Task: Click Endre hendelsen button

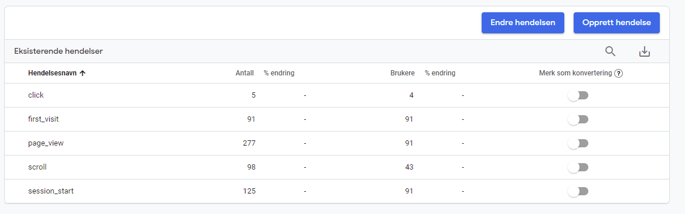Action: [x=523, y=23]
